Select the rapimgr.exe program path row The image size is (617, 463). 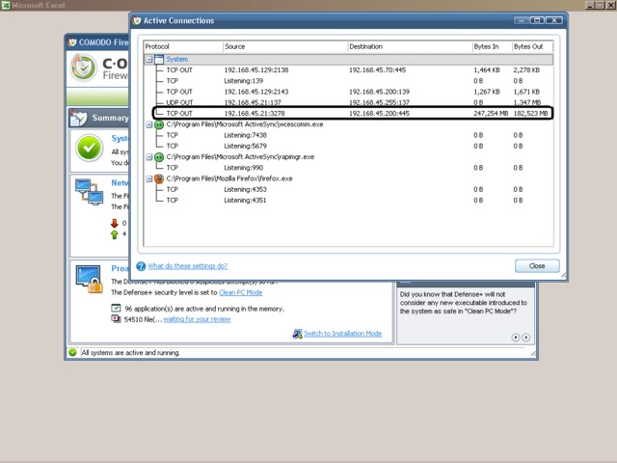point(240,157)
